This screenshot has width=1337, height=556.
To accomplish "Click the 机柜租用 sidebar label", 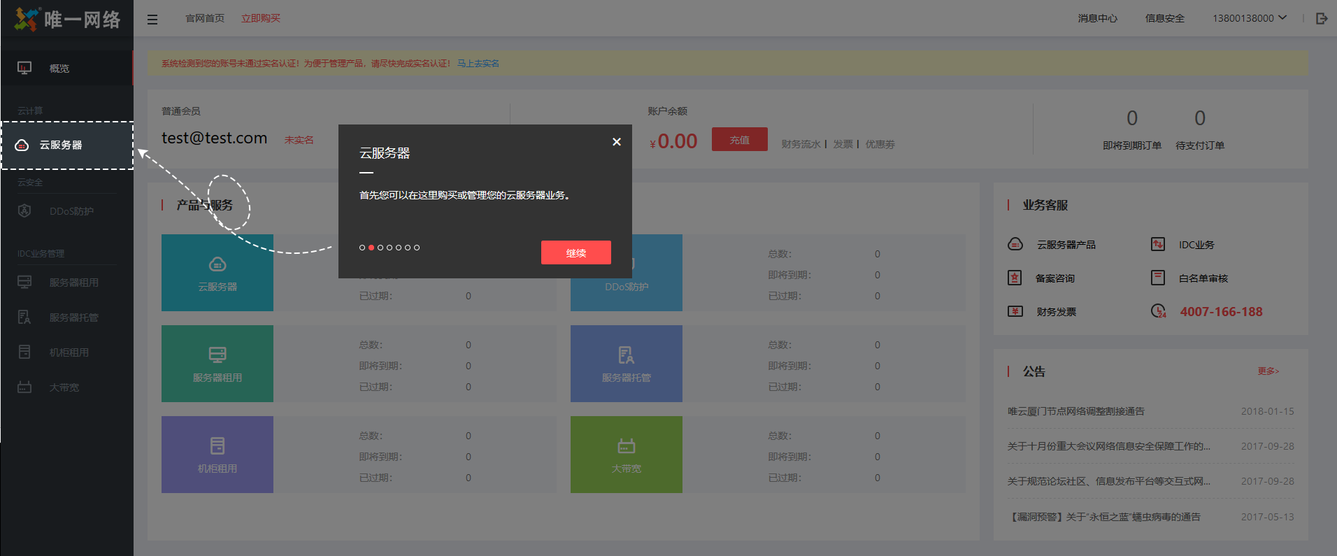I will coord(69,352).
